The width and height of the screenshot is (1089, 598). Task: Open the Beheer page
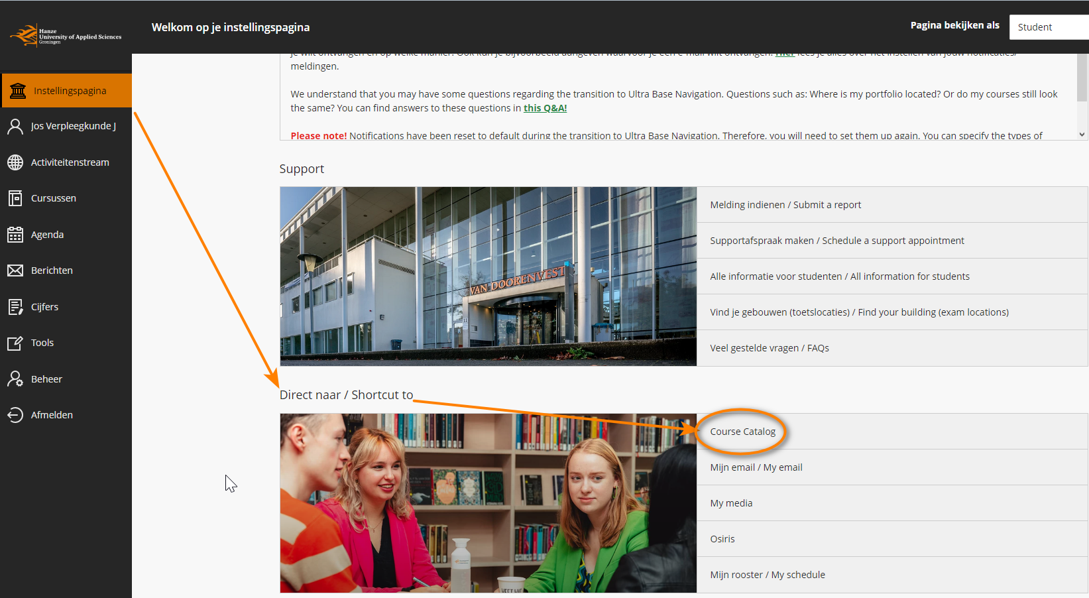66,379
